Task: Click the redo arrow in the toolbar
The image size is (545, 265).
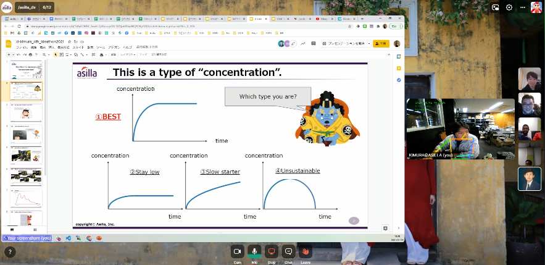Action: click(x=25, y=54)
